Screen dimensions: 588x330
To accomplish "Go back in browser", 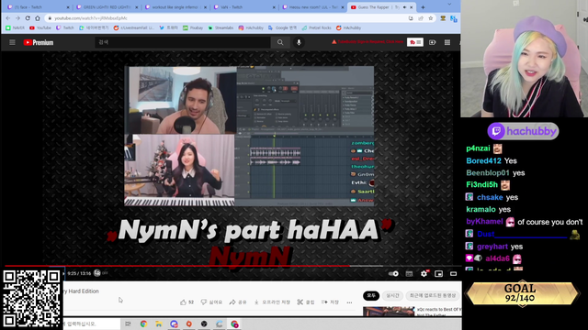I will coord(8,18).
